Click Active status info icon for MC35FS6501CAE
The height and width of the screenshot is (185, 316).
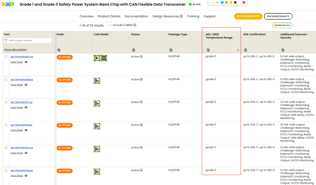click(141, 102)
